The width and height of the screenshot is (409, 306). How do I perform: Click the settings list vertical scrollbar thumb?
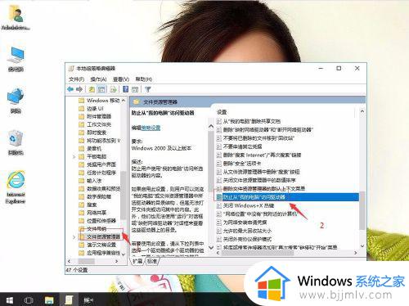(x=362, y=210)
